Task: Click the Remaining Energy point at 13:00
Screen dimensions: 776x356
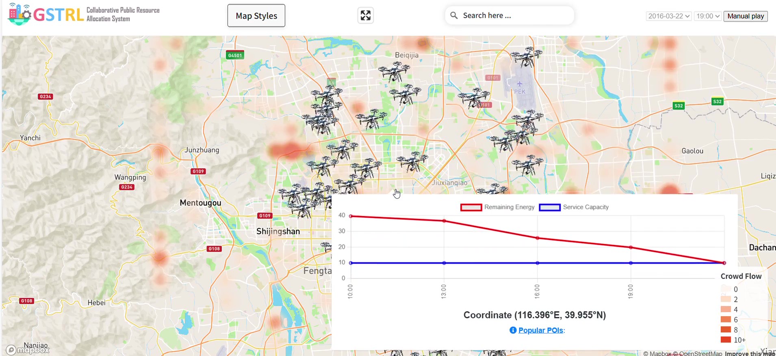Action: (x=444, y=221)
